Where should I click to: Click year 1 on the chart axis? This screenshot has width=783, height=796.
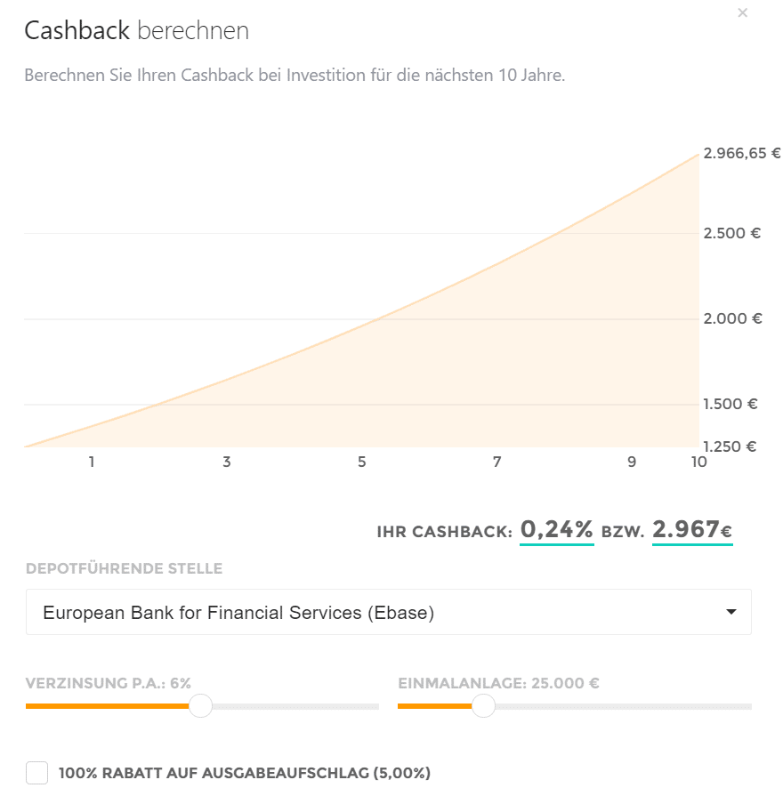point(92,462)
